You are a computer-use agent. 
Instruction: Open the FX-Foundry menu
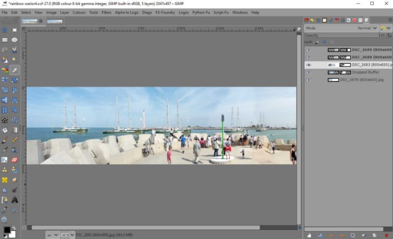(x=165, y=12)
